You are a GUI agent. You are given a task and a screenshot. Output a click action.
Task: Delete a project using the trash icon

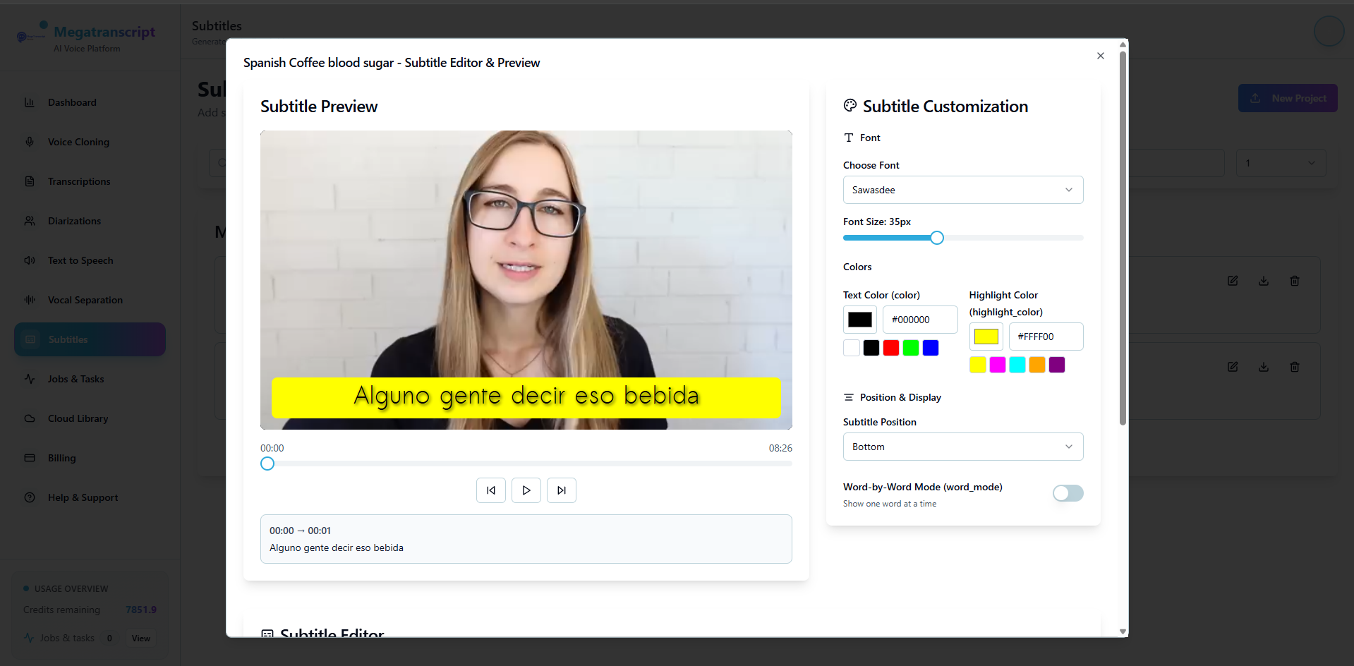tap(1294, 281)
